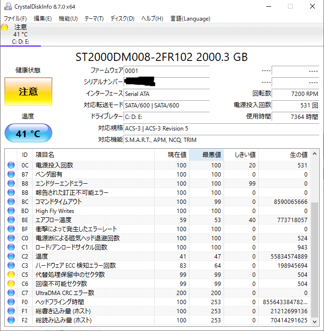Click the features field S.M.A.R.T., APM, NCQ, TRIM
The width and height of the screenshot is (324, 331).
pyautogui.click(x=222, y=140)
